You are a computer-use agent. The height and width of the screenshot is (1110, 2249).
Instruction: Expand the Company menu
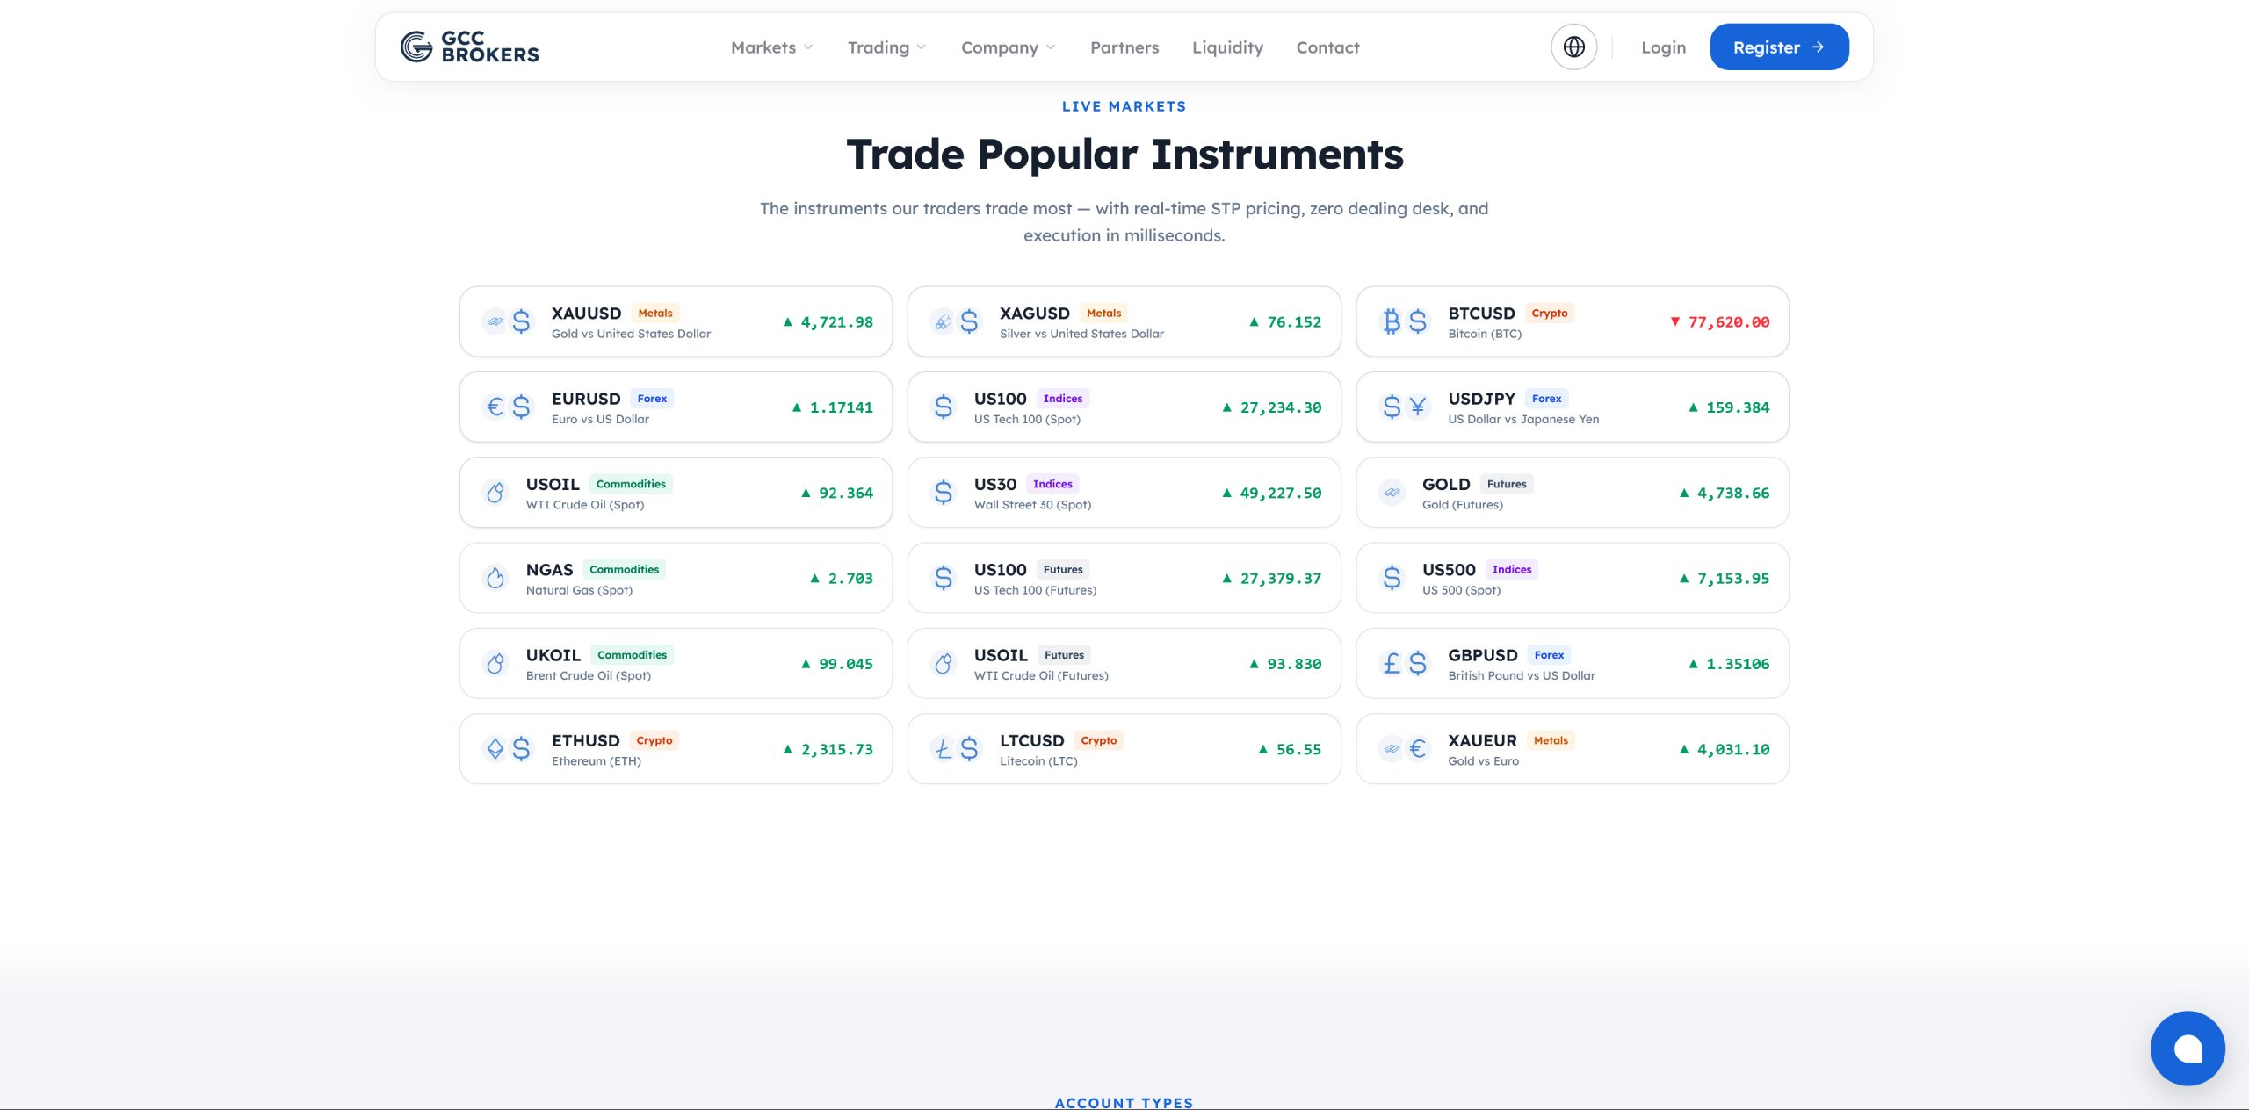coord(1008,47)
